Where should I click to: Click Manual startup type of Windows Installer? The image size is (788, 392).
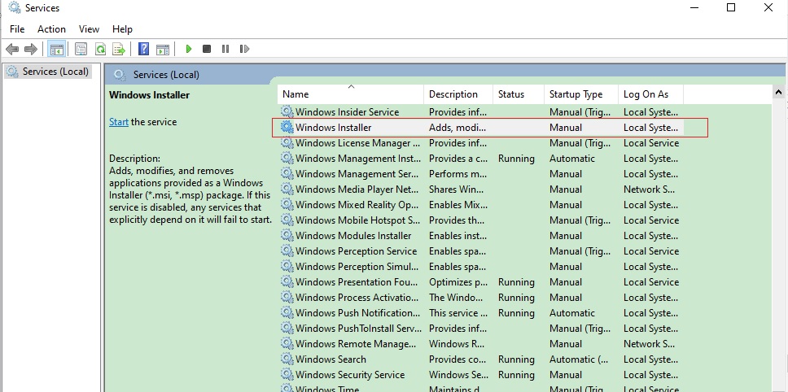pyautogui.click(x=566, y=128)
